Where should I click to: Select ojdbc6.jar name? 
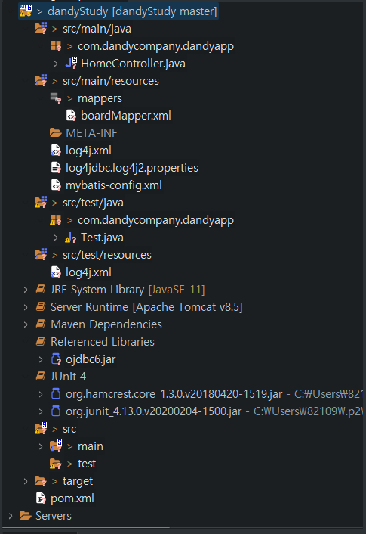click(x=91, y=359)
